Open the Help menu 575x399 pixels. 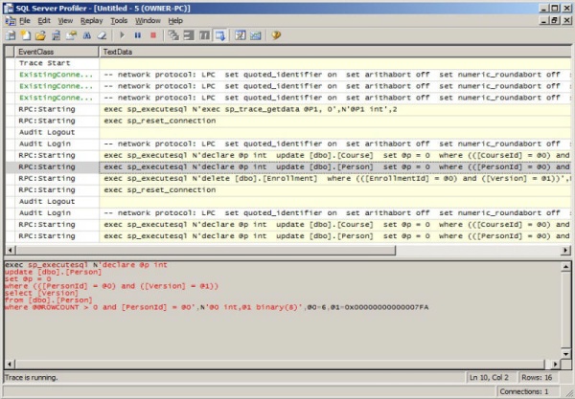(175, 21)
